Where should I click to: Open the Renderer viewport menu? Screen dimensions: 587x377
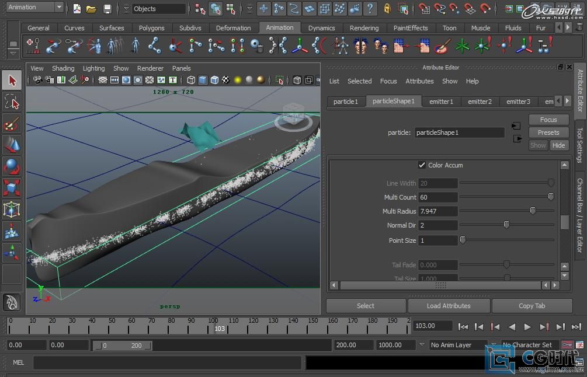point(150,68)
